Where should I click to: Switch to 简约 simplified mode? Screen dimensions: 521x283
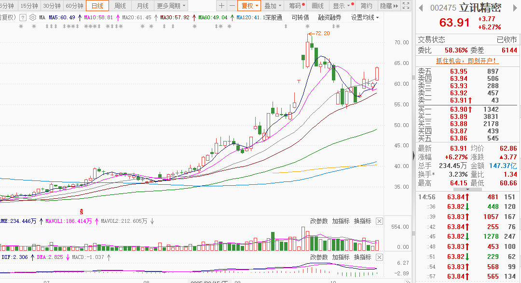pos(367,6)
